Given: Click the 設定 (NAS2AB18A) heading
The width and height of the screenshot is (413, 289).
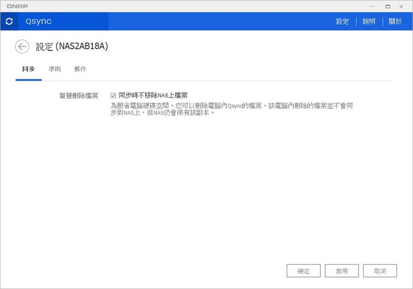Looking at the screenshot, I should 72,47.
